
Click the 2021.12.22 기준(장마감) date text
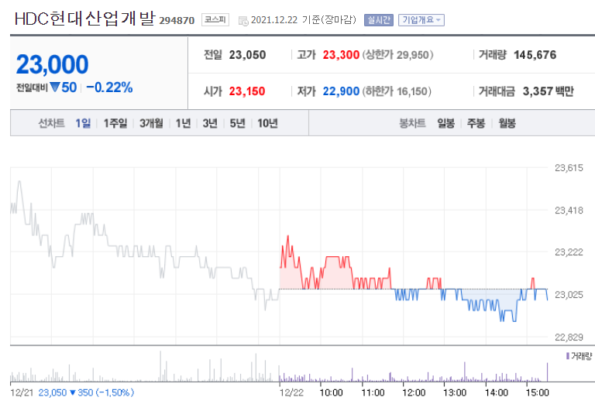point(304,20)
